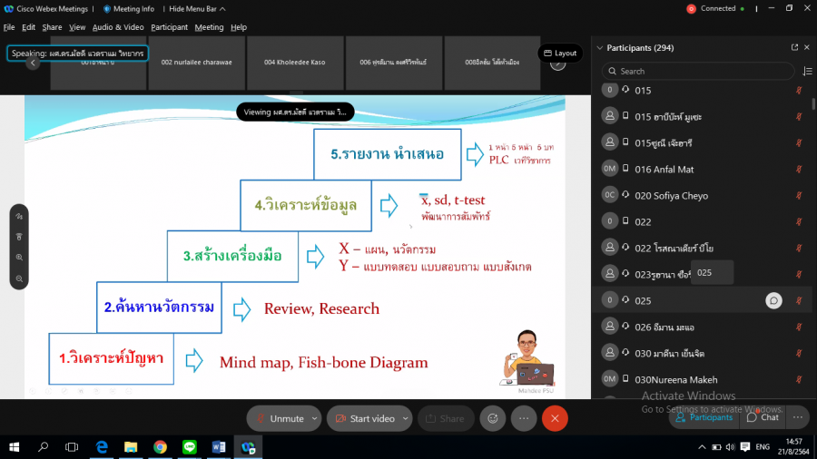817x459 pixels.
Task: Expand the Start video options arrow
Action: point(405,418)
